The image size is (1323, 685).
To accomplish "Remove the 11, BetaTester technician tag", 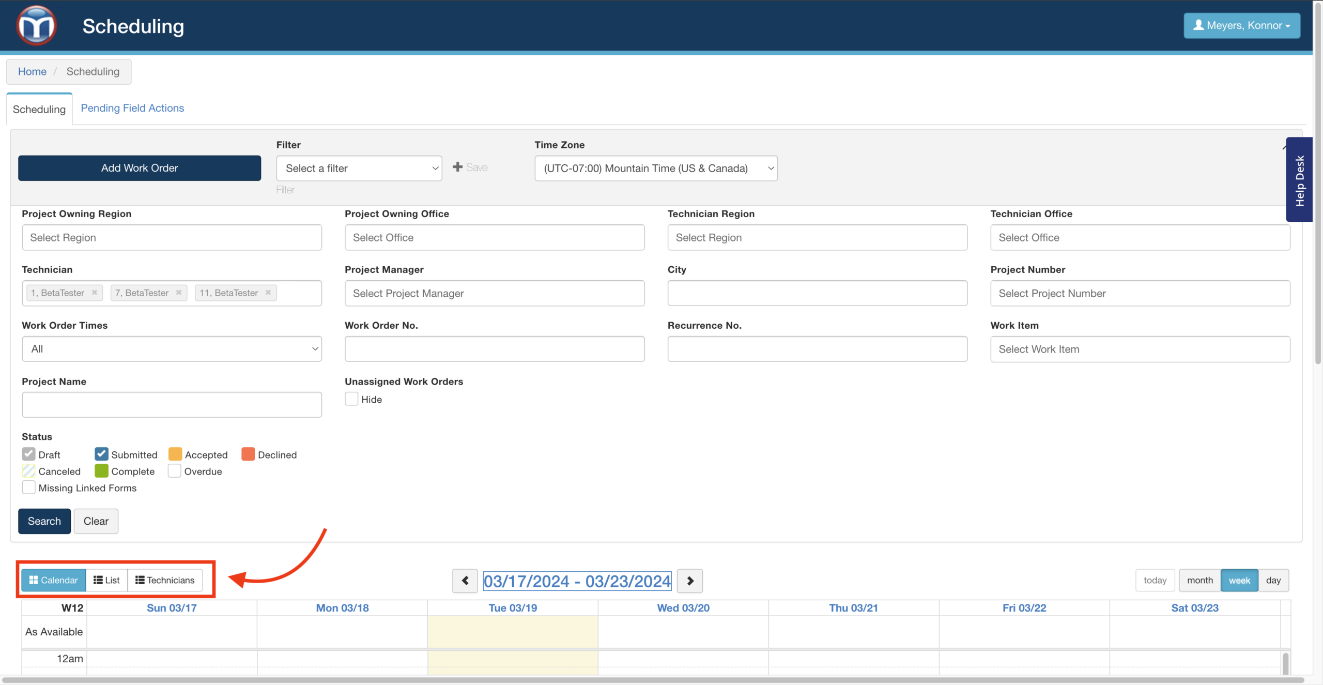I will pos(268,293).
